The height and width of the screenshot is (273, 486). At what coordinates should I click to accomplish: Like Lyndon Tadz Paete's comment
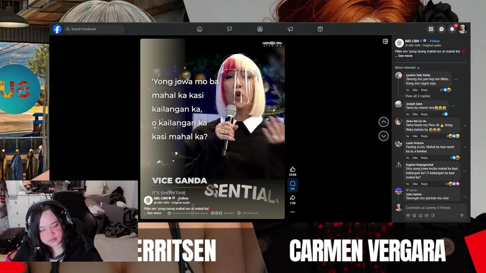tap(415, 90)
